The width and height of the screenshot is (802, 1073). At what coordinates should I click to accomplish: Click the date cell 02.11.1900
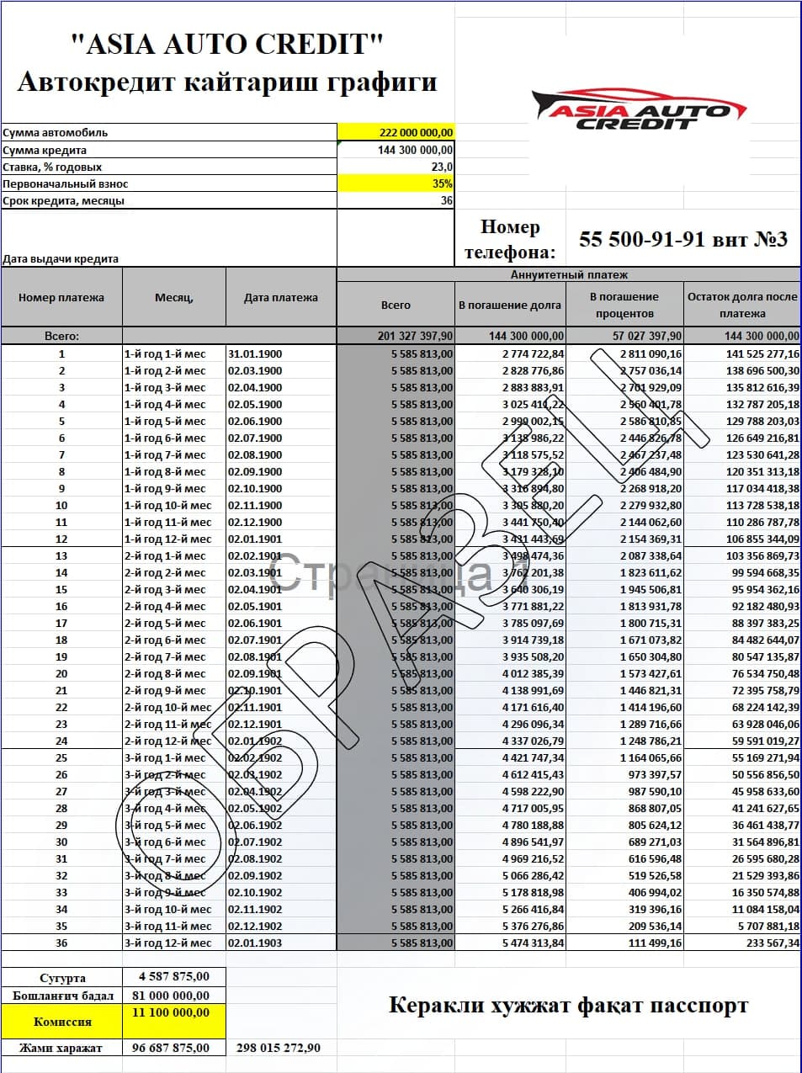click(281, 505)
